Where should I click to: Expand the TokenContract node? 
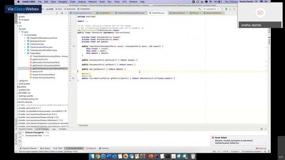[x=25, y=44]
